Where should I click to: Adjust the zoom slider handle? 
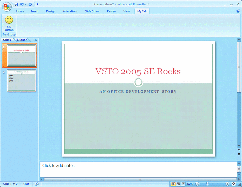click(x=207, y=184)
